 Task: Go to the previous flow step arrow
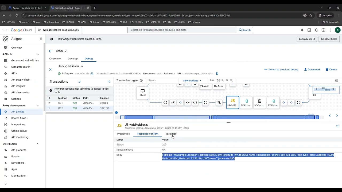[x=330, y=116]
